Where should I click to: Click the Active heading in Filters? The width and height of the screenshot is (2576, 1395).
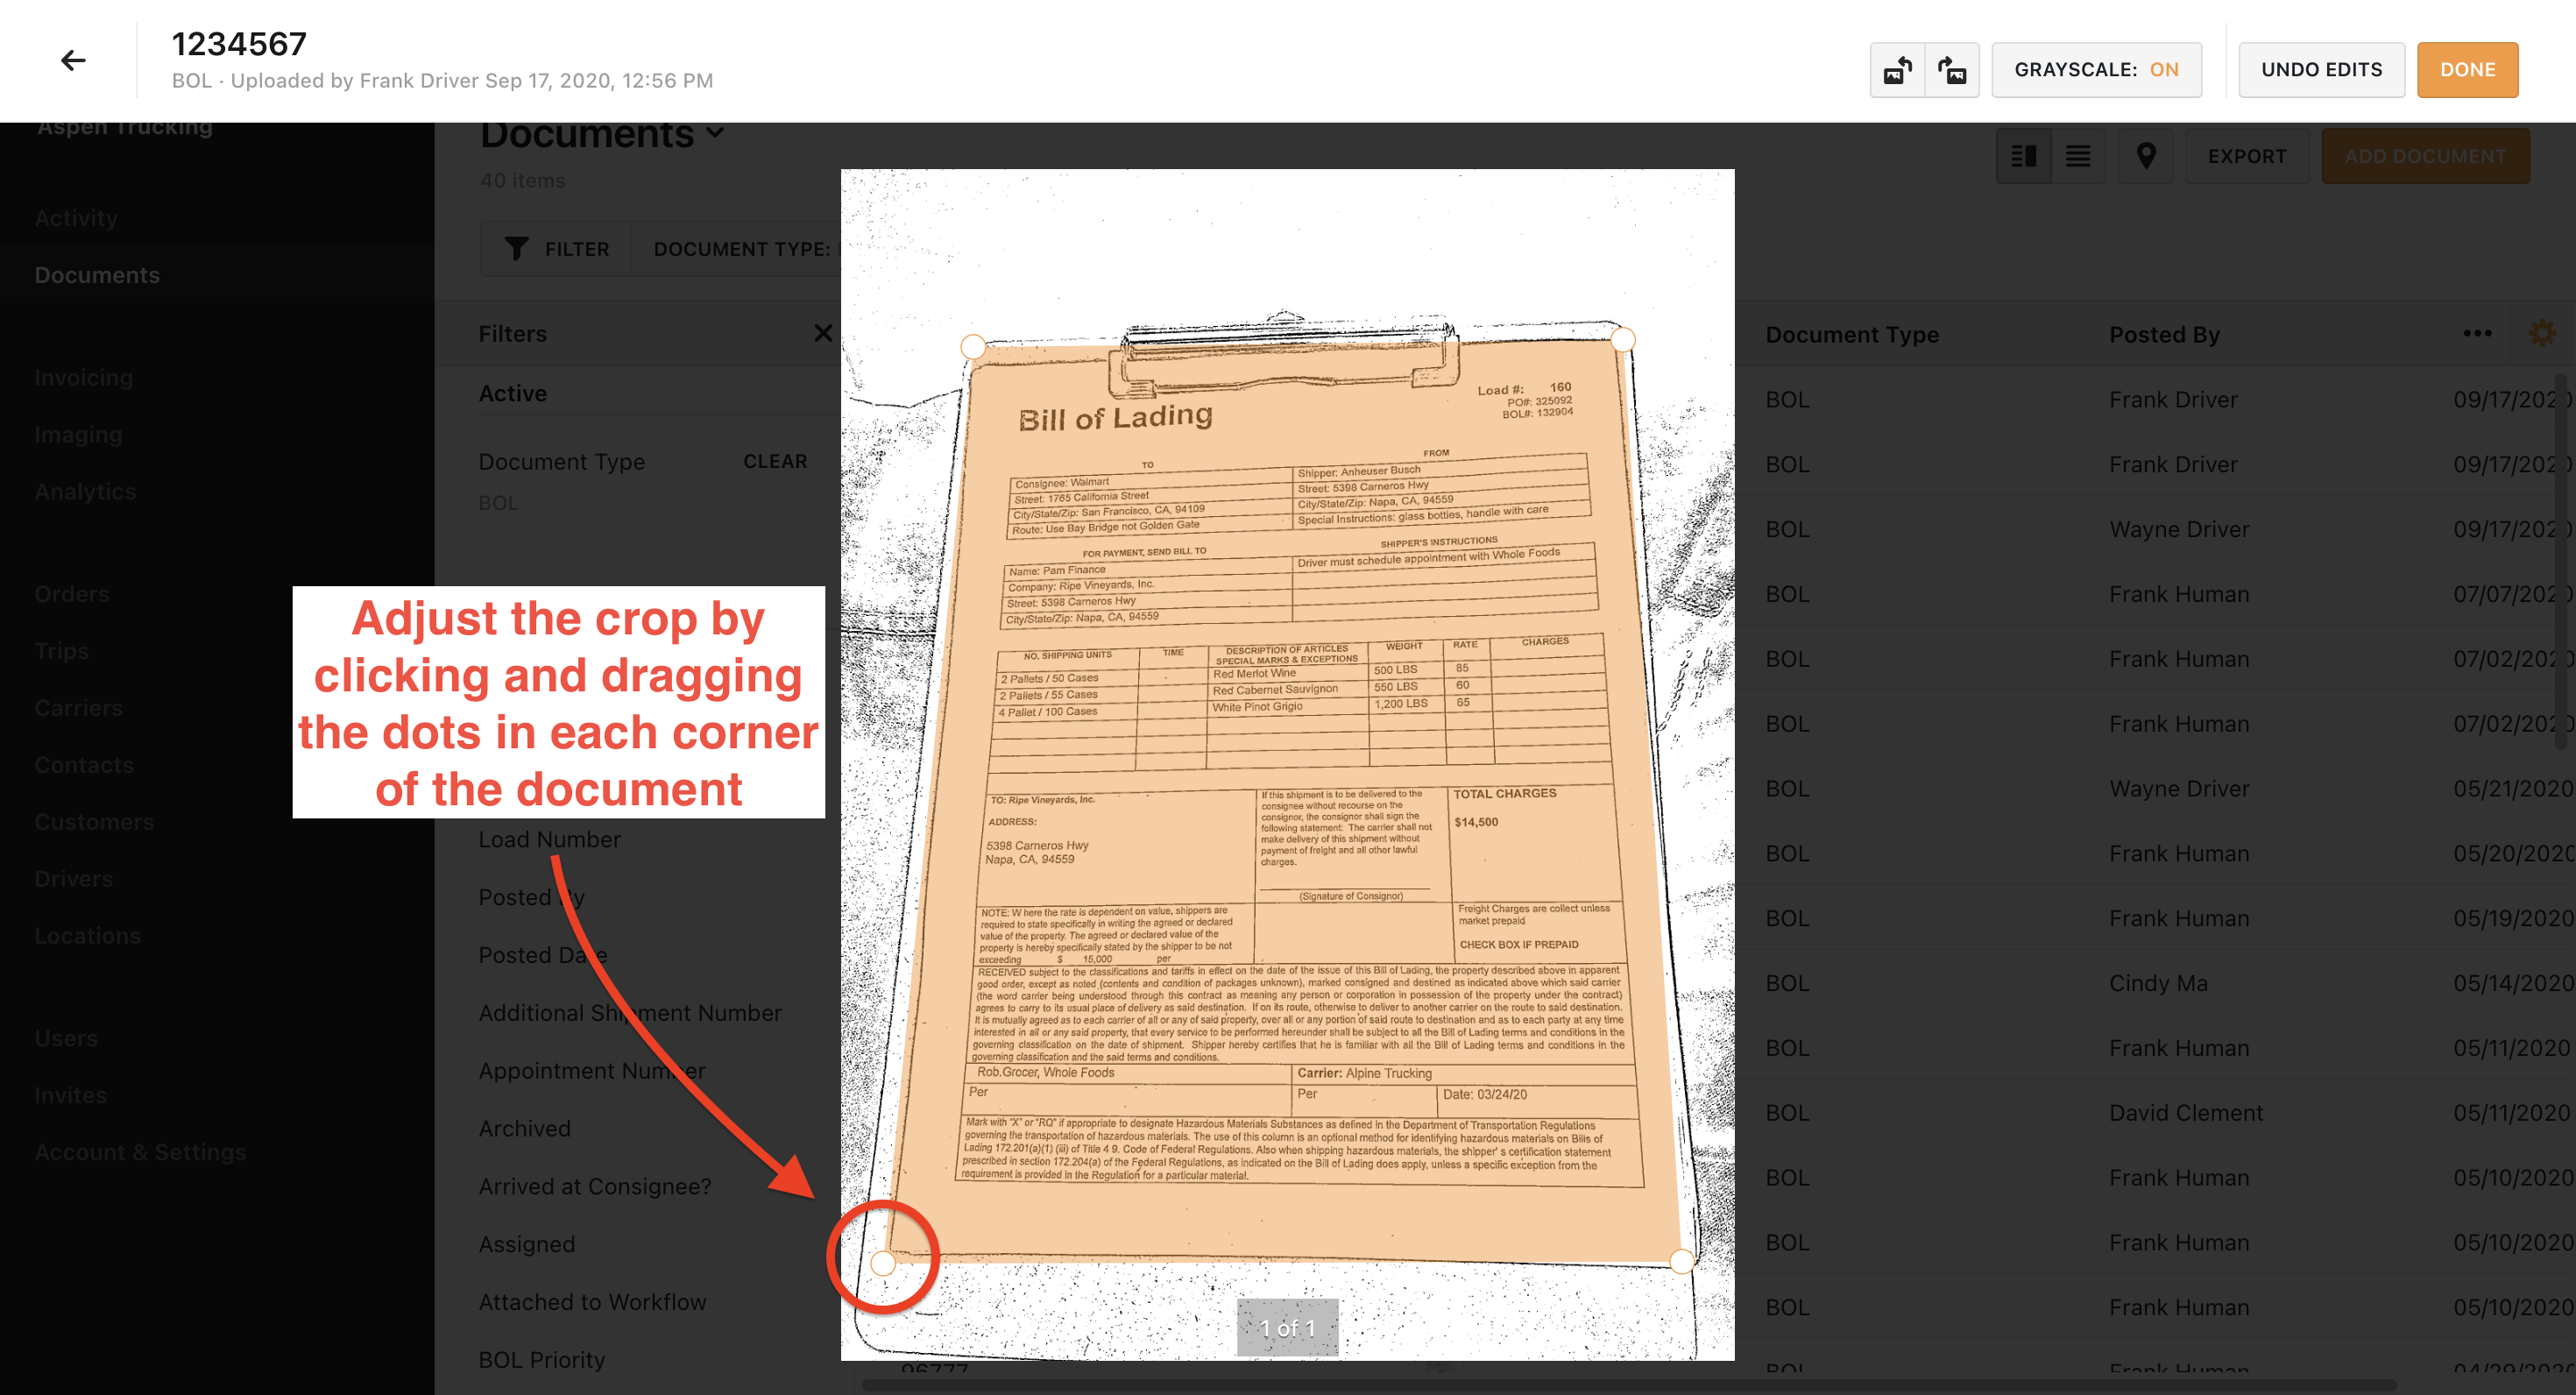pos(512,394)
